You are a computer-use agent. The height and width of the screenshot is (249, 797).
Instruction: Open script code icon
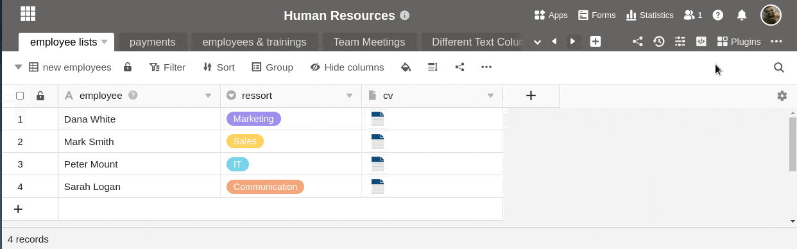[701, 42]
